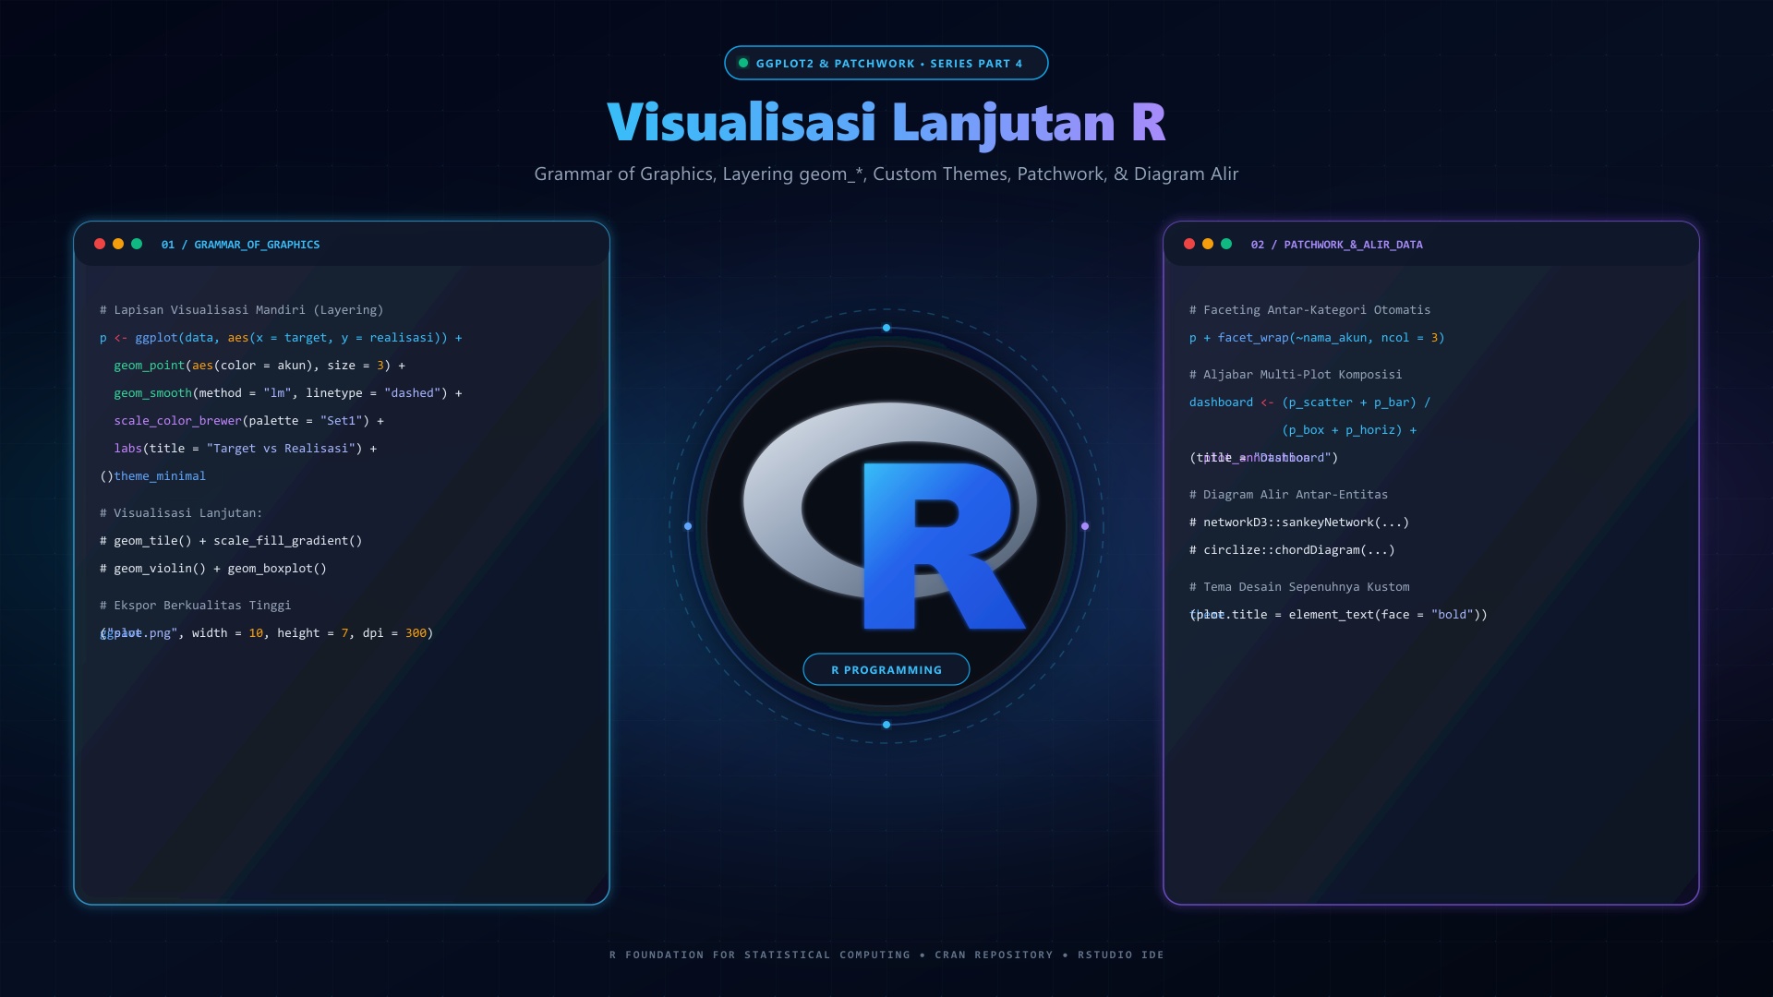Click the GGPLOT2 & PATCHWORK series badge
The height and width of the screenshot is (997, 1773).
886,63
